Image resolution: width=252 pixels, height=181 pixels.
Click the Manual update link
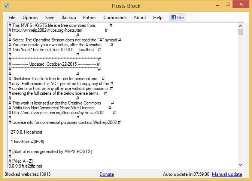pos(227,174)
